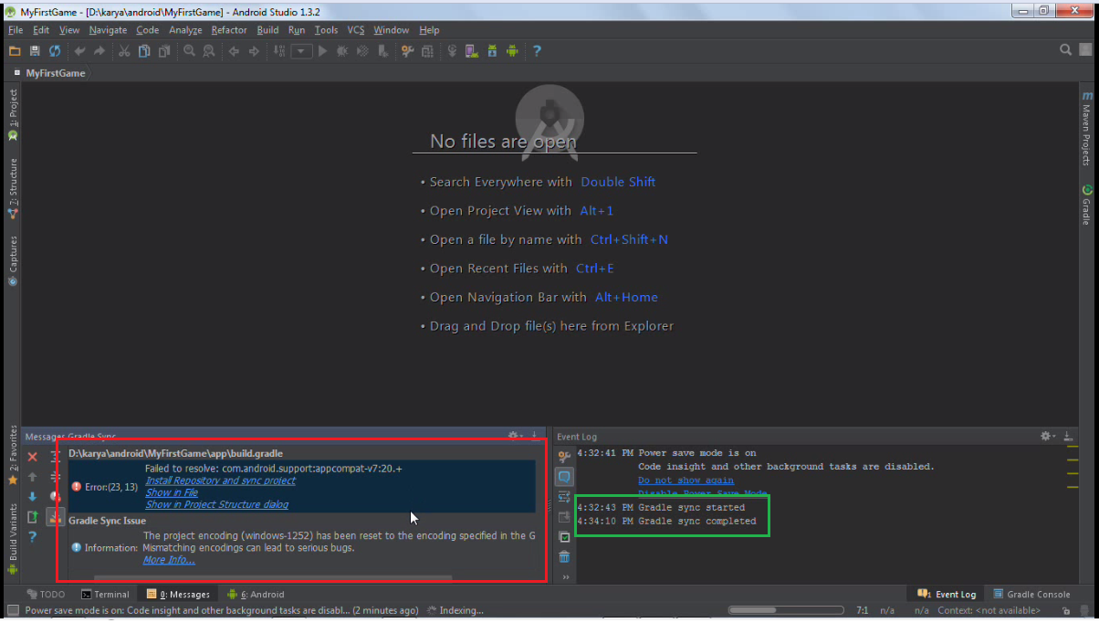Click the Event Log settings wrench icon

[564, 457]
